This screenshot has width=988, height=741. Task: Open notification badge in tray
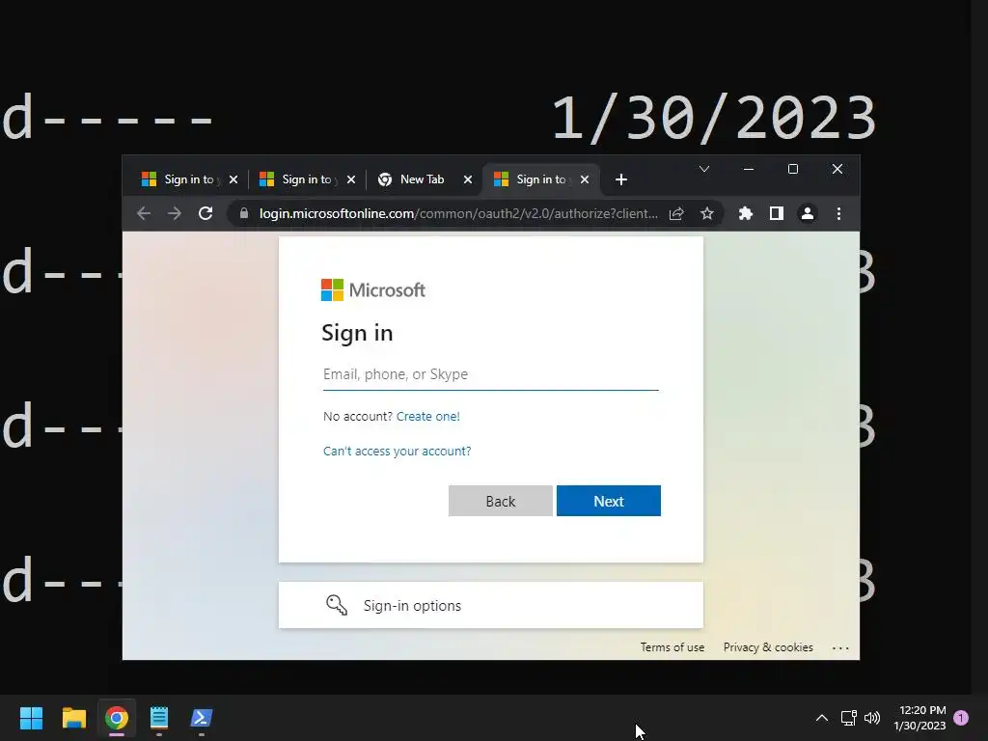[x=961, y=718]
